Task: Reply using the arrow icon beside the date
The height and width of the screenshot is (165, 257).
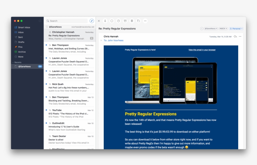Action: coord(235,37)
